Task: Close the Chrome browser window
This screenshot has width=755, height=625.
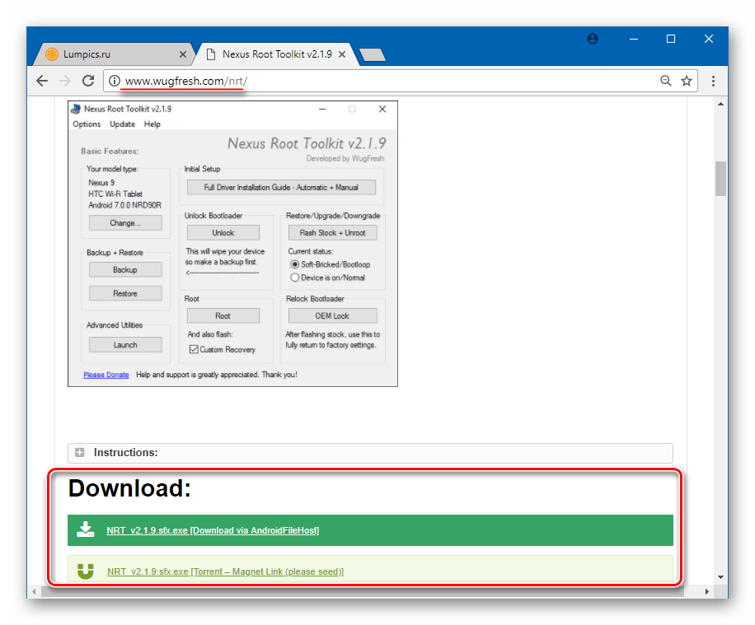Action: coord(708,39)
